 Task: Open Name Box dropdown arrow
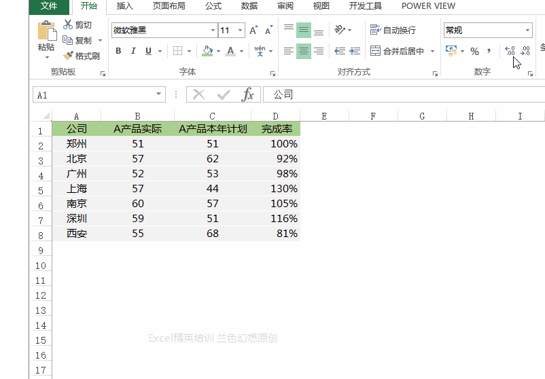(x=158, y=94)
